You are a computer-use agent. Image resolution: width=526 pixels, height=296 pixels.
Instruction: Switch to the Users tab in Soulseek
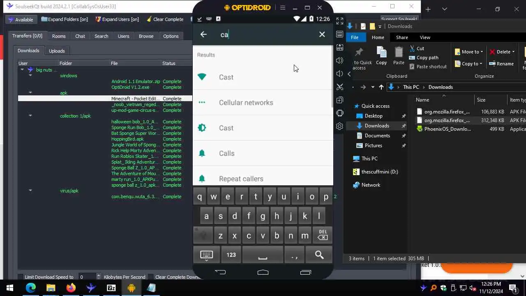pos(124,36)
